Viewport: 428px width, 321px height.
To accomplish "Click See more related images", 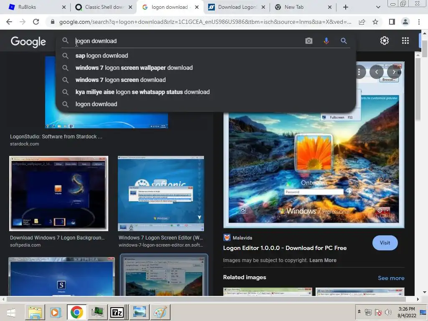I will 391,278.
